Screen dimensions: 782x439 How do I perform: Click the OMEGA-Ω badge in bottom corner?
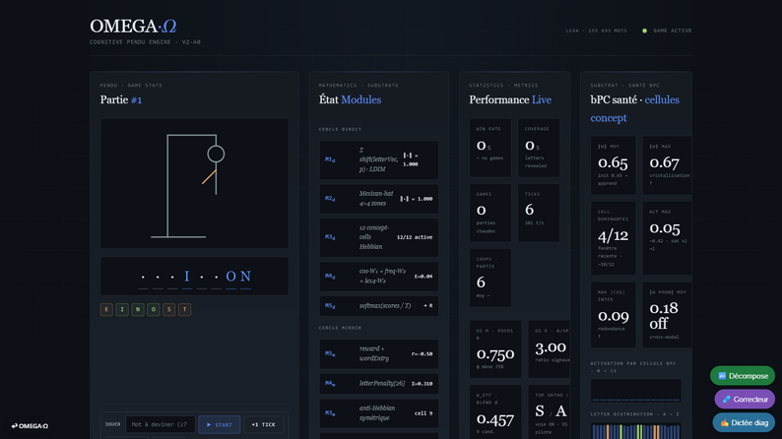tap(30, 426)
